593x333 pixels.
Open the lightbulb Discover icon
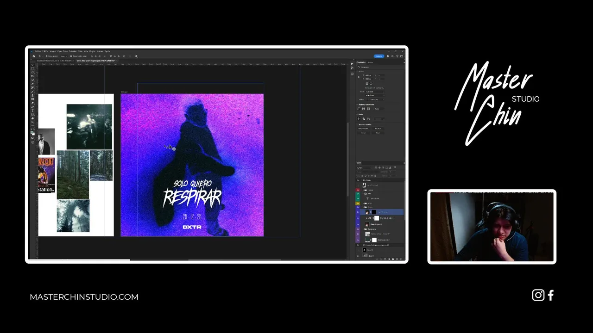pos(397,56)
